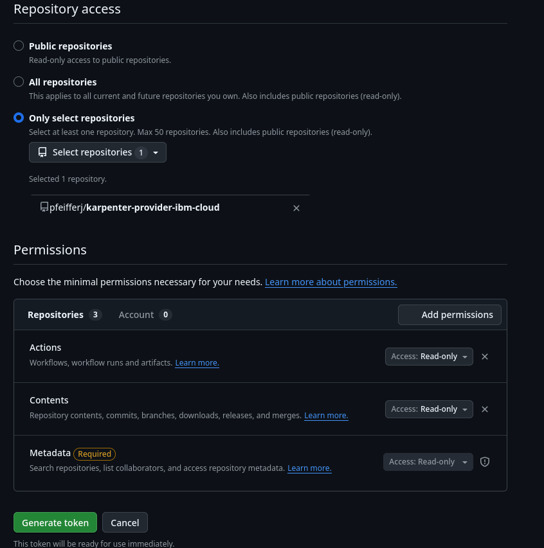Open Metadata access level dropdown
The height and width of the screenshot is (548, 544).
point(428,462)
